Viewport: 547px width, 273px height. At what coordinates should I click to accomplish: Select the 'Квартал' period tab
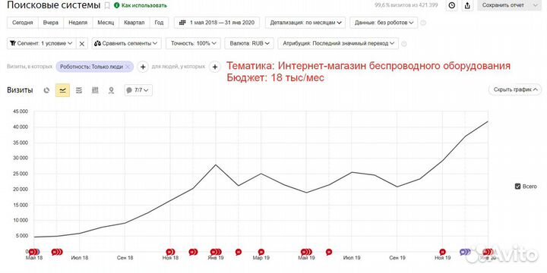[134, 23]
